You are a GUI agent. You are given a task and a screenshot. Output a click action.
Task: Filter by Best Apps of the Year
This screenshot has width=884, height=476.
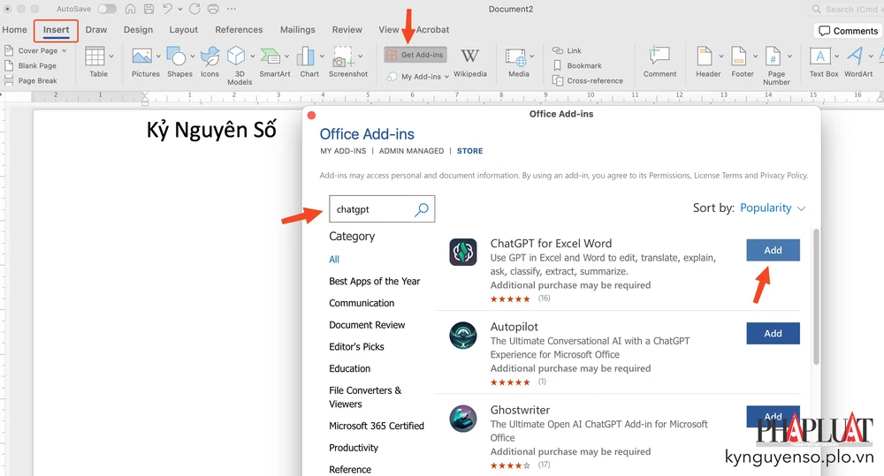374,281
